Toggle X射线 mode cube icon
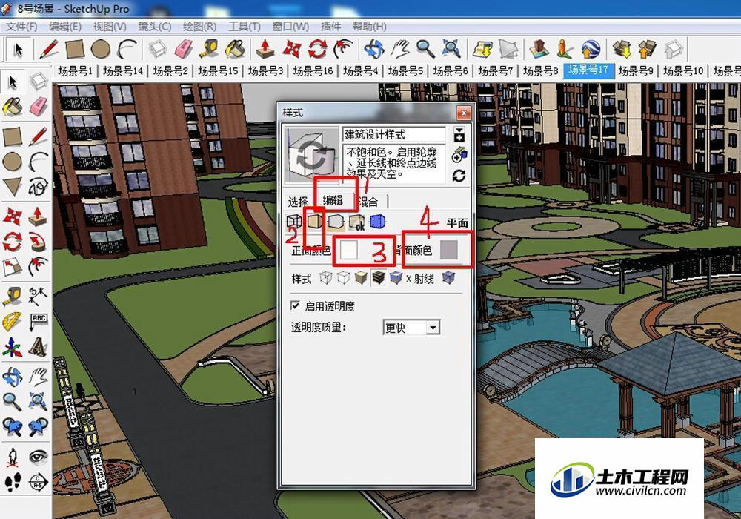Screen dimensions: 741x519 click(x=448, y=278)
